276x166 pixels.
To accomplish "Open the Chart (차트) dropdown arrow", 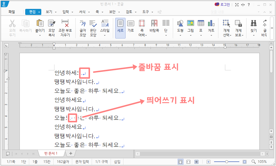I will pos(211,35).
